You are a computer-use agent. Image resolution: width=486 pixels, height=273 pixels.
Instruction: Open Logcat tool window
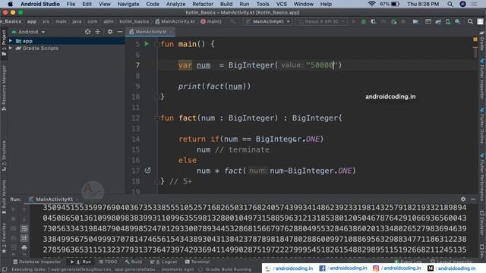pyautogui.click(x=163, y=262)
